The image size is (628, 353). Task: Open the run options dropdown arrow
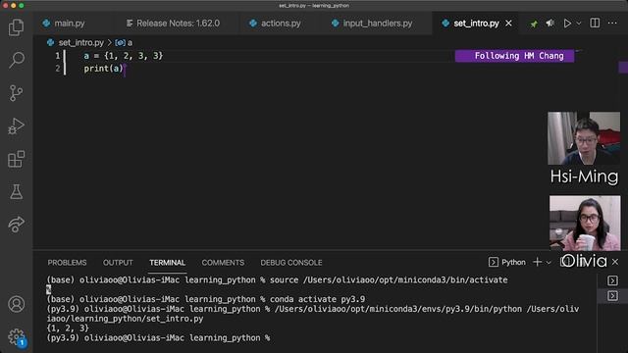(579, 24)
